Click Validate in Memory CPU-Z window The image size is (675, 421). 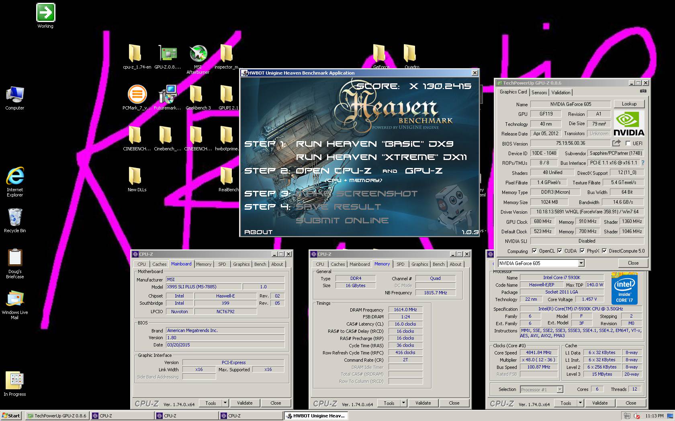(x=423, y=403)
